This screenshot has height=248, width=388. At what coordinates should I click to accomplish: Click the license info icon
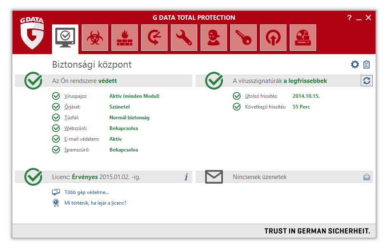(186, 177)
